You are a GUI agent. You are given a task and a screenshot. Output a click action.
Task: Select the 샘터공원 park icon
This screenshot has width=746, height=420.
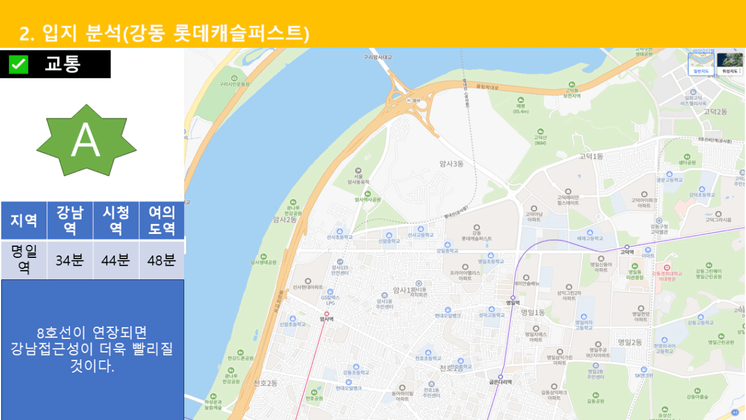686,155
